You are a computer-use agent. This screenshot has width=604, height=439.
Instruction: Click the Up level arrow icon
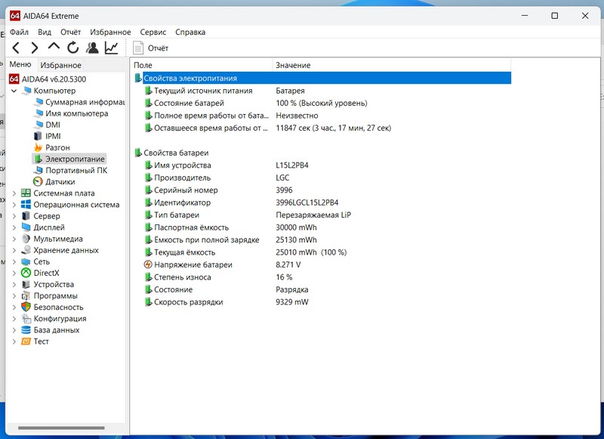pyautogui.click(x=54, y=48)
